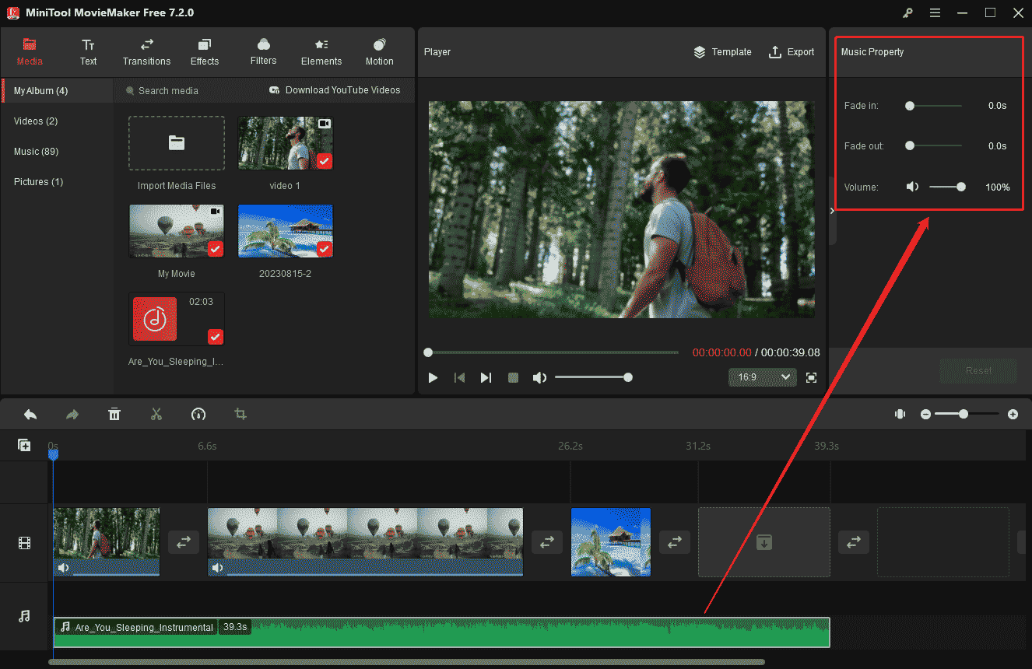Adjust the Fade out slider

(x=934, y=145)
